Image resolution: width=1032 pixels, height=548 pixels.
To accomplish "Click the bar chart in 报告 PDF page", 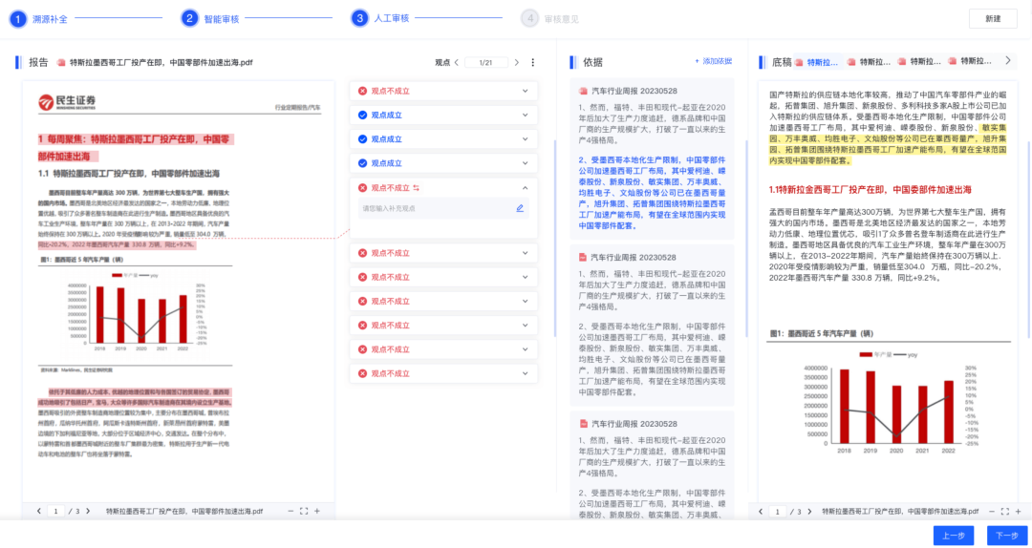I will pyautogui.click(x=137, y=310).
